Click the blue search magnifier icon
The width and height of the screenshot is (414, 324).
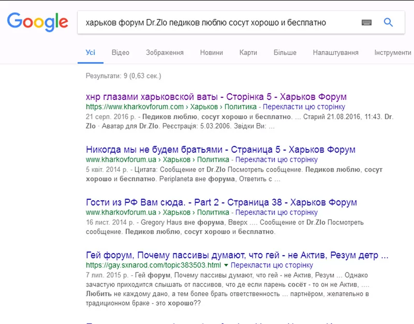pyautogui.click(x=388, y=22)
